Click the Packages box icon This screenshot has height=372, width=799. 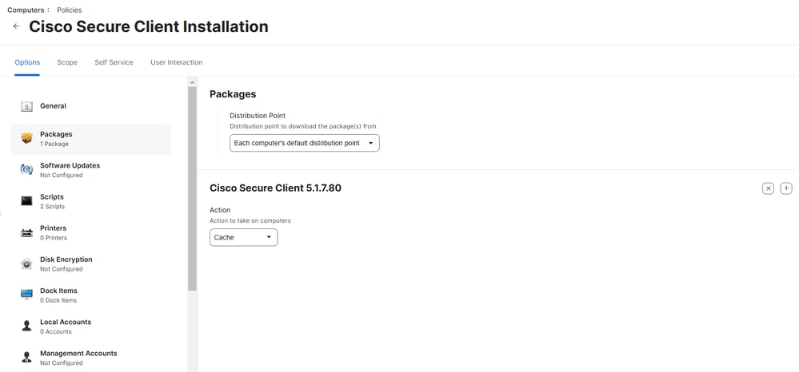tap(26, 138)
